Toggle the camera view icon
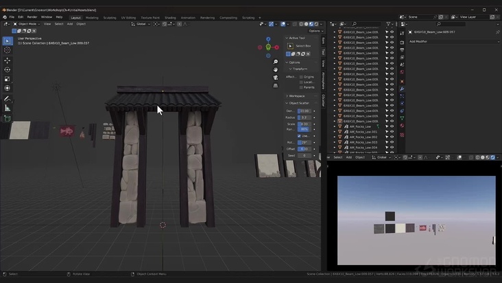 275,78
